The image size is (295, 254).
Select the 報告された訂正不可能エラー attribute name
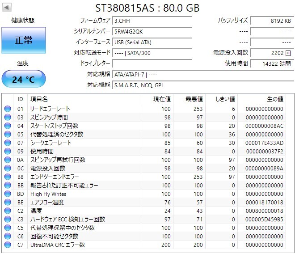click(64, 185)
